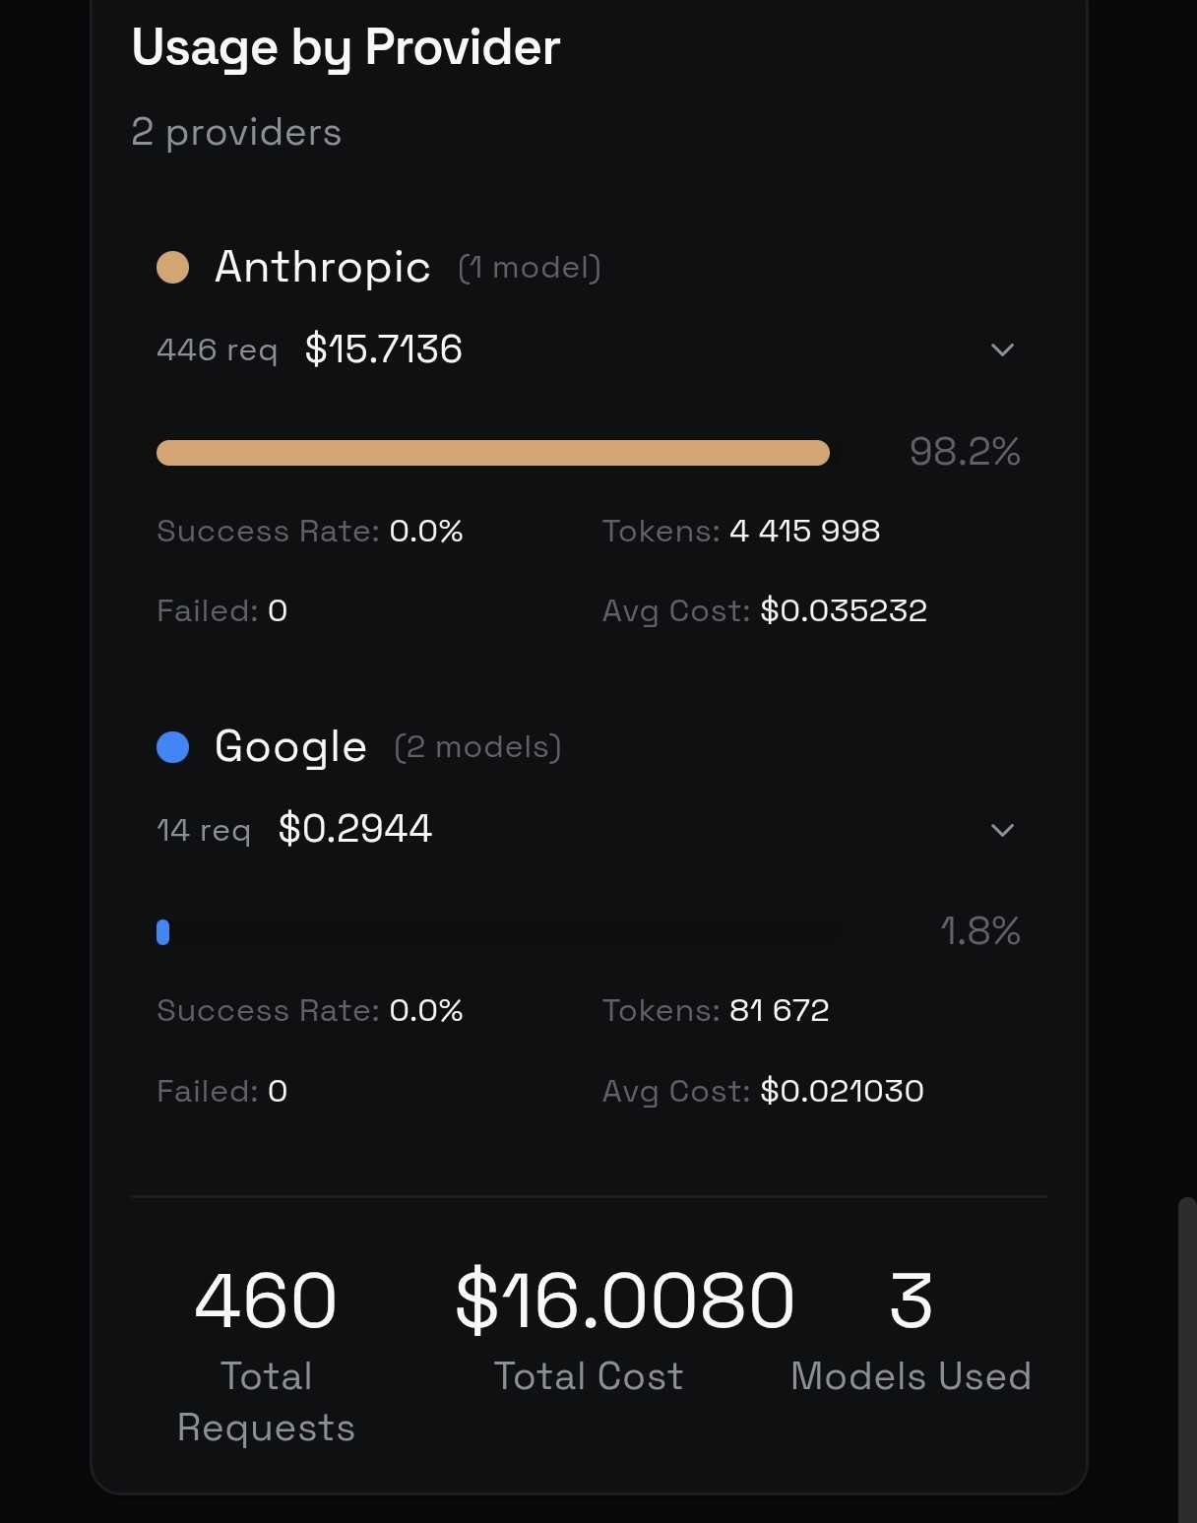The width and height of the screenshot is (1197, 1523).
Task: Expand the Anthropic provider chevron
Action: [x=1002, y=349]
